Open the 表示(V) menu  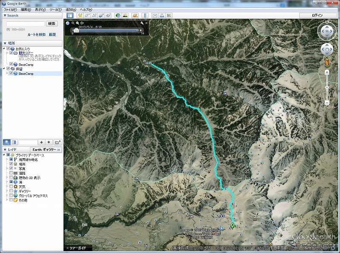[x=40, y=9]
